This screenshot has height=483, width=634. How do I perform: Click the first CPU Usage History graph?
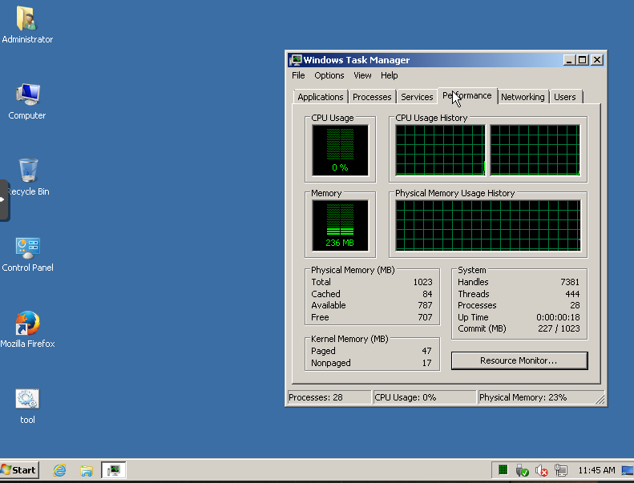point(440,151)
